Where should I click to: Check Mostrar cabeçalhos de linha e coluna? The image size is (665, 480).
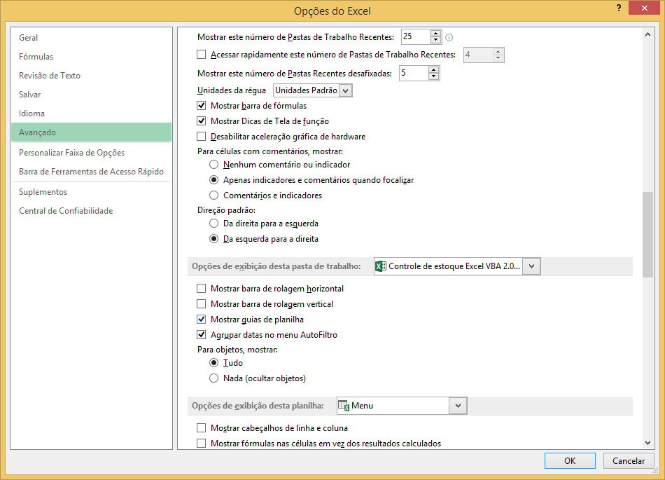[202, 428]
